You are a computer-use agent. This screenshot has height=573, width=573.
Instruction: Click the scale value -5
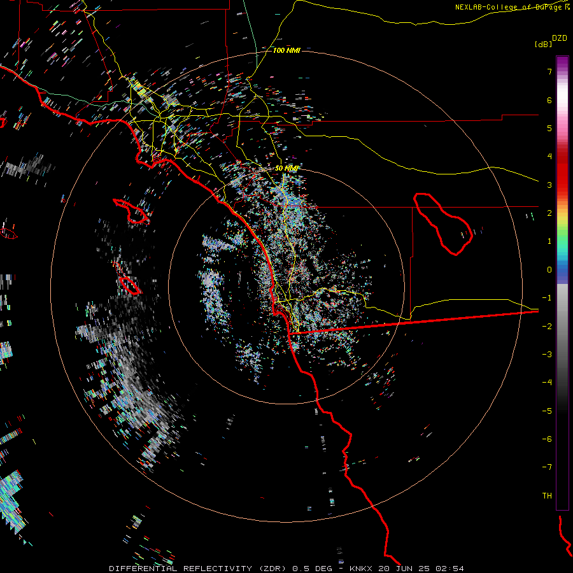coord(547,411)
